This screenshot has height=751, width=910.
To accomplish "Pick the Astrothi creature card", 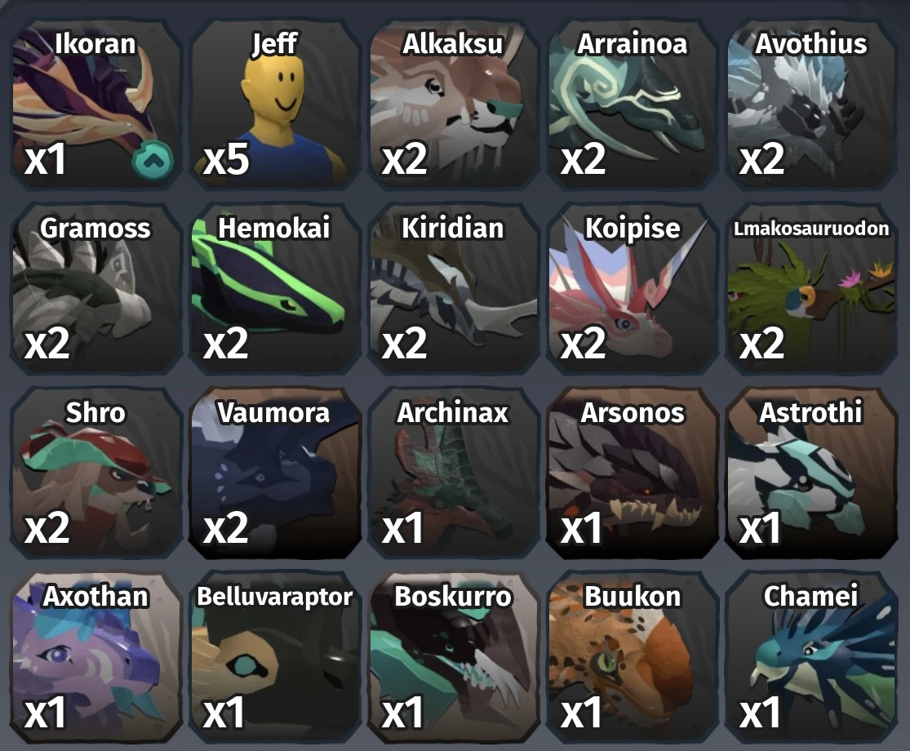I will click(x=810, y=473).
